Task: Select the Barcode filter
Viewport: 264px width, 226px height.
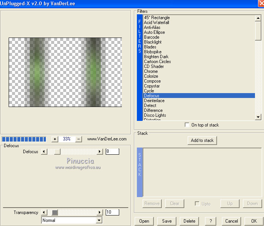Action: tap(199, 37)
